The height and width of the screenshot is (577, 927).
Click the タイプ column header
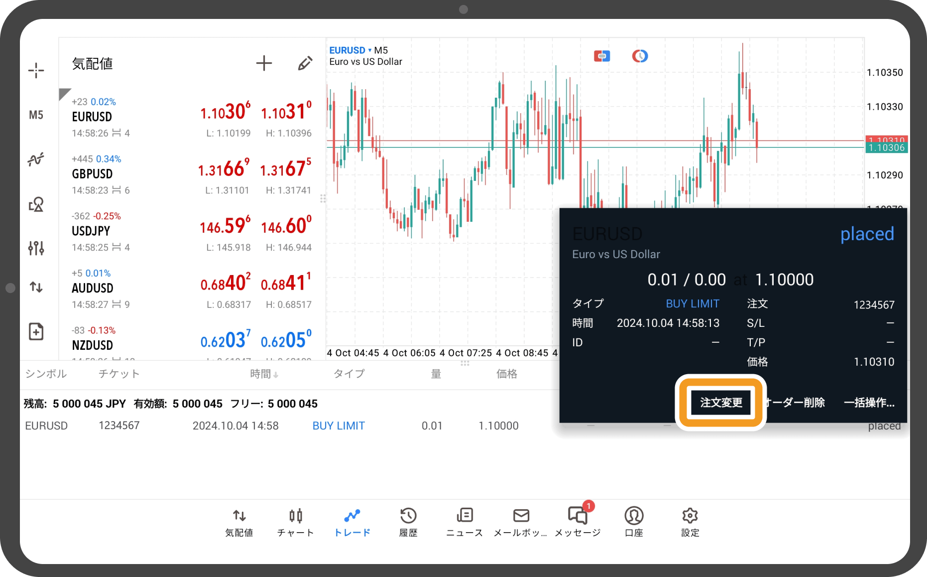tap(349, 374)
